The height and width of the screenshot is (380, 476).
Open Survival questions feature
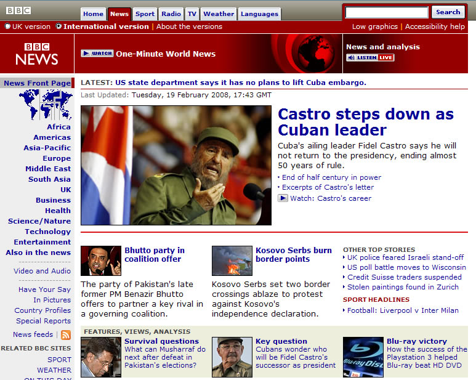[x=161, y=341]
